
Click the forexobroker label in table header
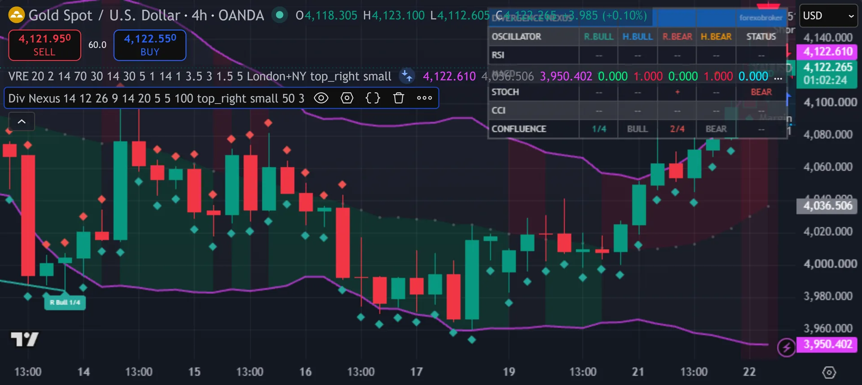pyautogui.click(x=761, y=18)
